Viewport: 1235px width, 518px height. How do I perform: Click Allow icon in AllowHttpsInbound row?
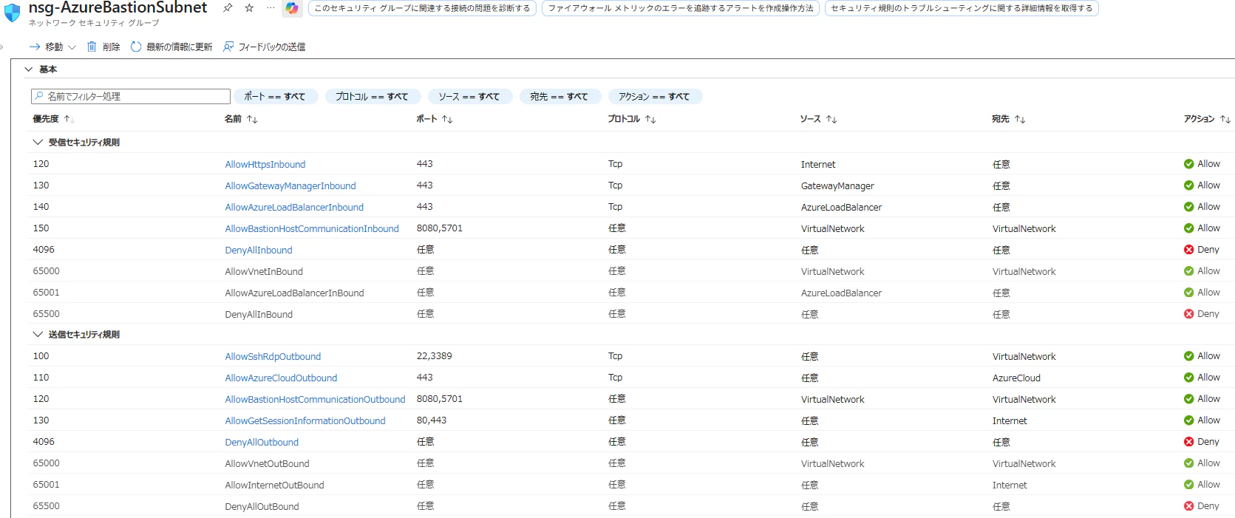(1188, 164)
